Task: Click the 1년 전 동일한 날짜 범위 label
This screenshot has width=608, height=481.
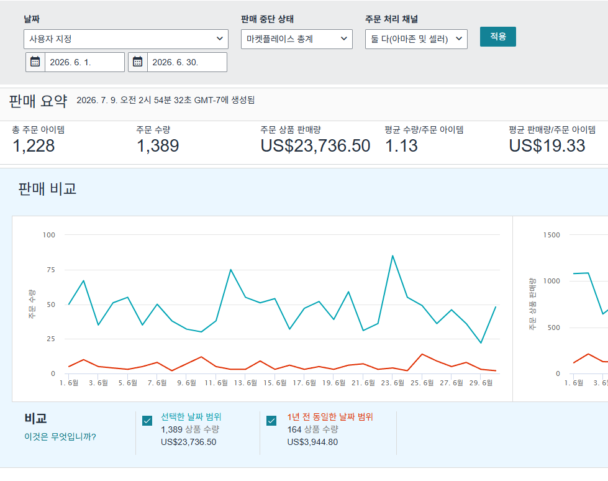Action: pyautogui.click(x=330, y=416)
